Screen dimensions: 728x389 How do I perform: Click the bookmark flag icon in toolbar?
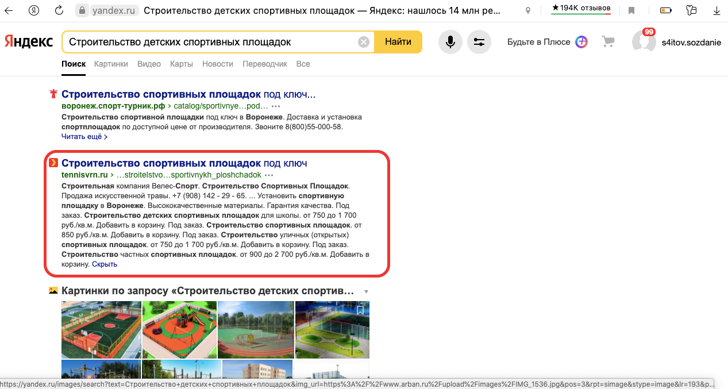(632, 10)
